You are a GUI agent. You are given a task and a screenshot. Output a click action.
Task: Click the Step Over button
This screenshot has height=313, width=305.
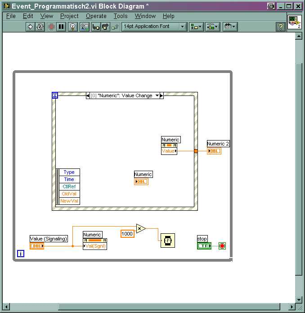tap(105, 27)
